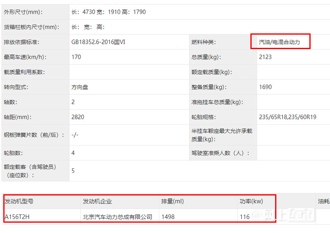Click the 总质量(kg) label
Screen dimensions: 330x233
tap(206, 57)
